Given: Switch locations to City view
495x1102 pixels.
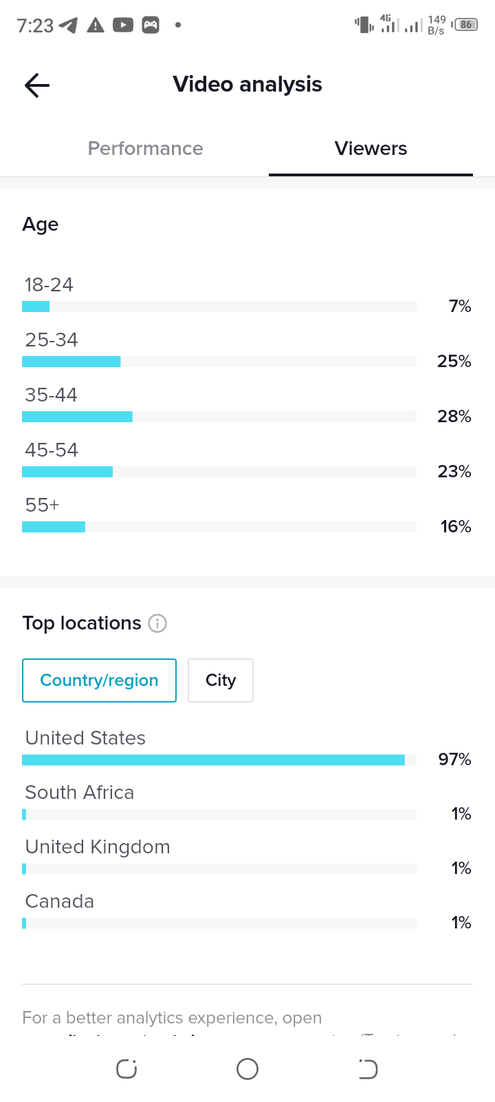Looking at the screenshot, I should pos(221,680).
